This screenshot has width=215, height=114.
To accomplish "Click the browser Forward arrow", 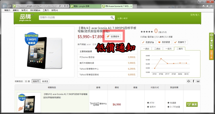I will pos(10,6).
